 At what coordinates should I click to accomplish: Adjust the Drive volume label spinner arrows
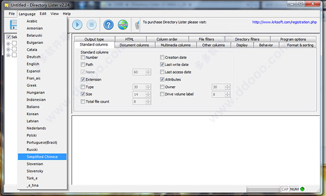(x=228, y=94)
